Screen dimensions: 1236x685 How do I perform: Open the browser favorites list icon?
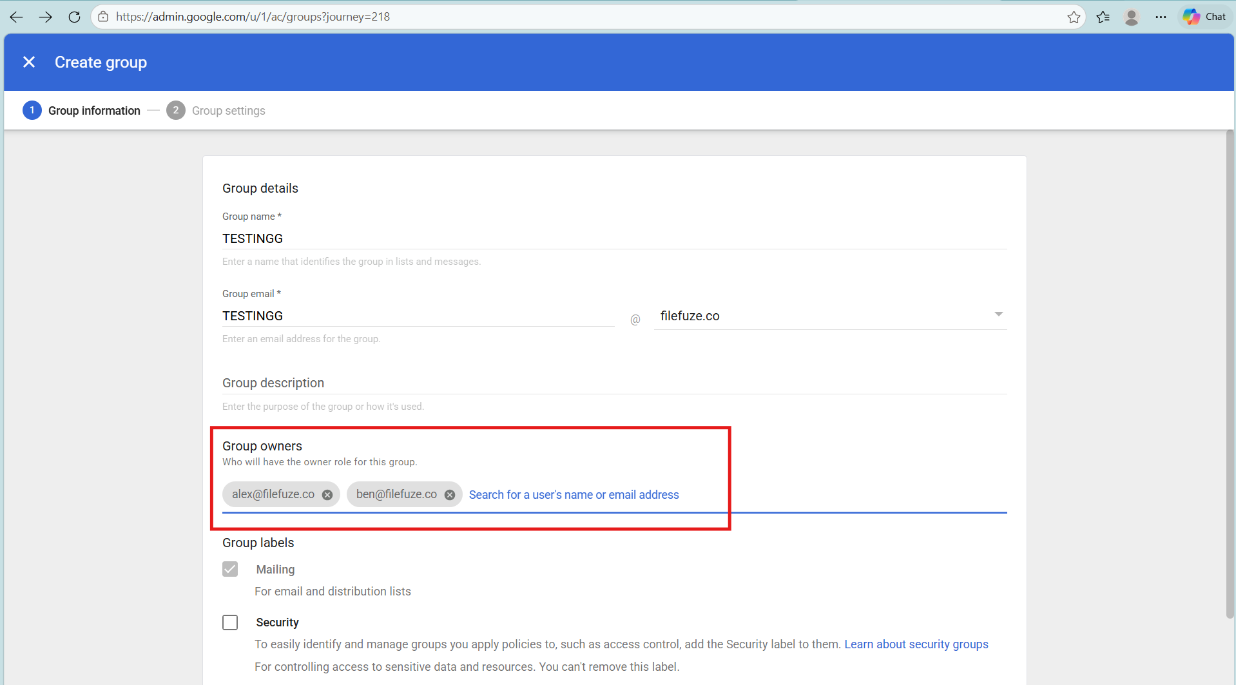pyautogui.click(x=1103, y=17)
